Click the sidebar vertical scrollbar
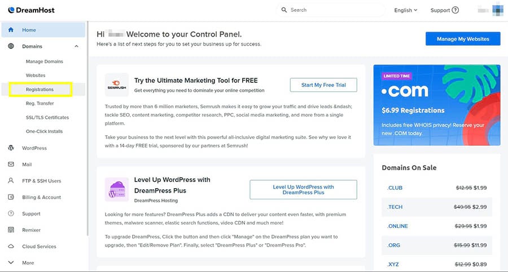The height and width of the screenshot is (272, 508). (87, 129)
